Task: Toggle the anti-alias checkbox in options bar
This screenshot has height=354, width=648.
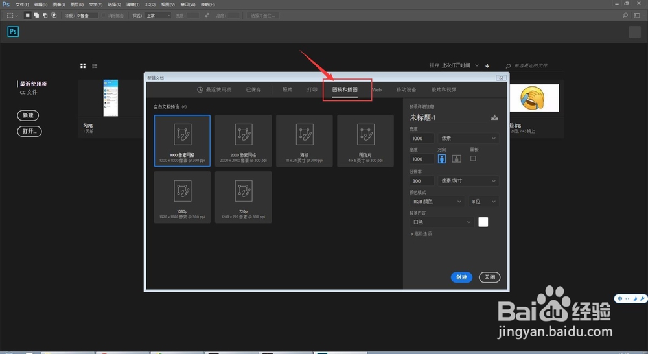Action: click(x=104, y=16)
